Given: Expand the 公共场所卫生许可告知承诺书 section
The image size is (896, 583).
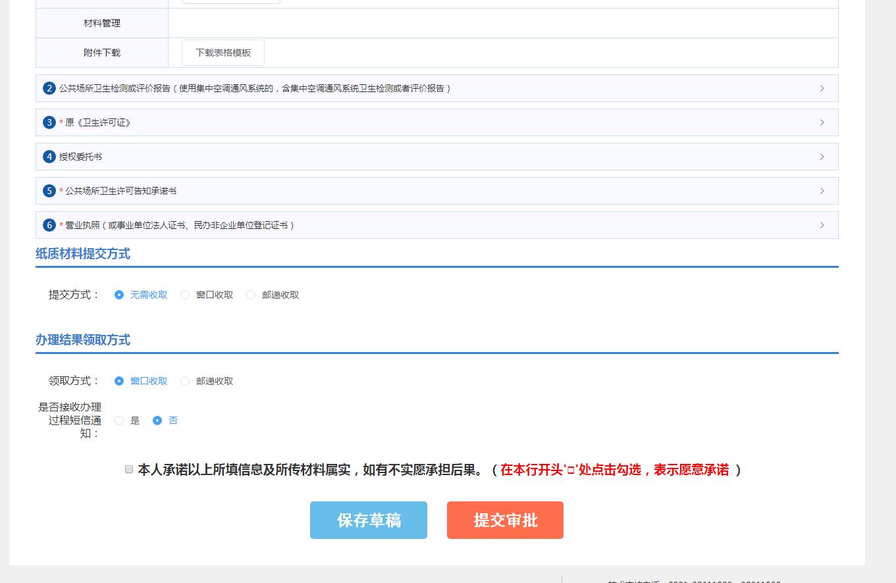Looking at the screenshot, I should click(822, 190).
